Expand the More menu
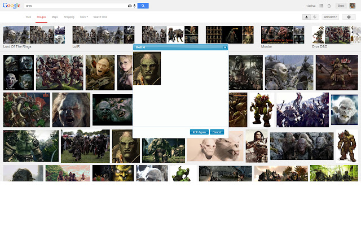This screenshot has height=226, width=361. [x=84, y=17]
